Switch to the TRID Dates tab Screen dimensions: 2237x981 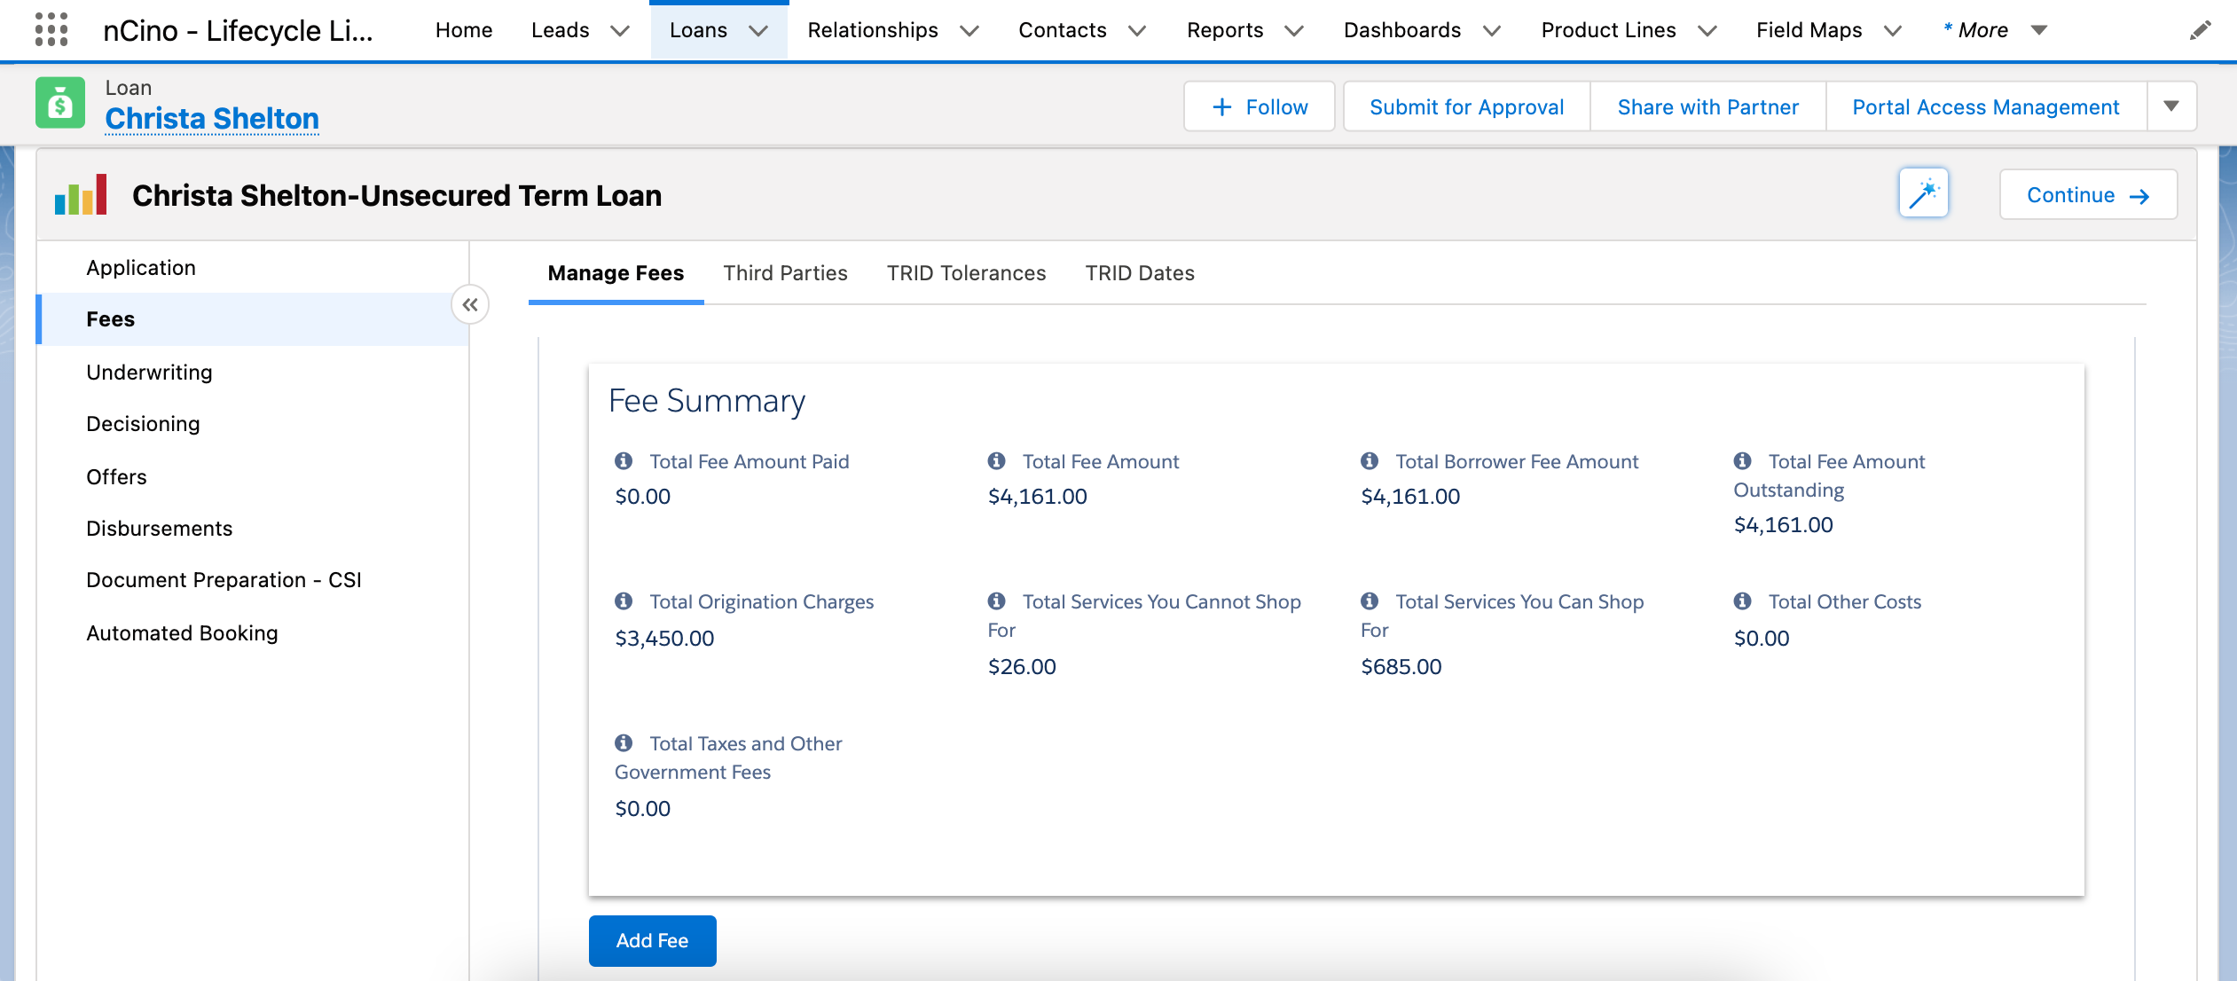pos(1140,273)
